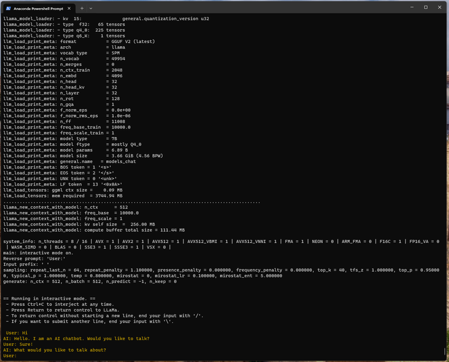Open a new terminal tab with plus

[x=82, y=8]
